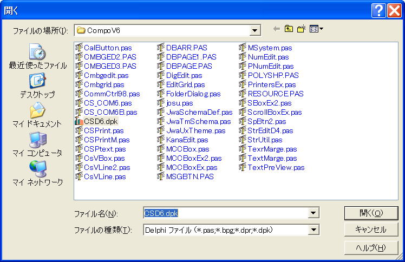Select file name ScrollBoxEx.pas

coord(275,112)
